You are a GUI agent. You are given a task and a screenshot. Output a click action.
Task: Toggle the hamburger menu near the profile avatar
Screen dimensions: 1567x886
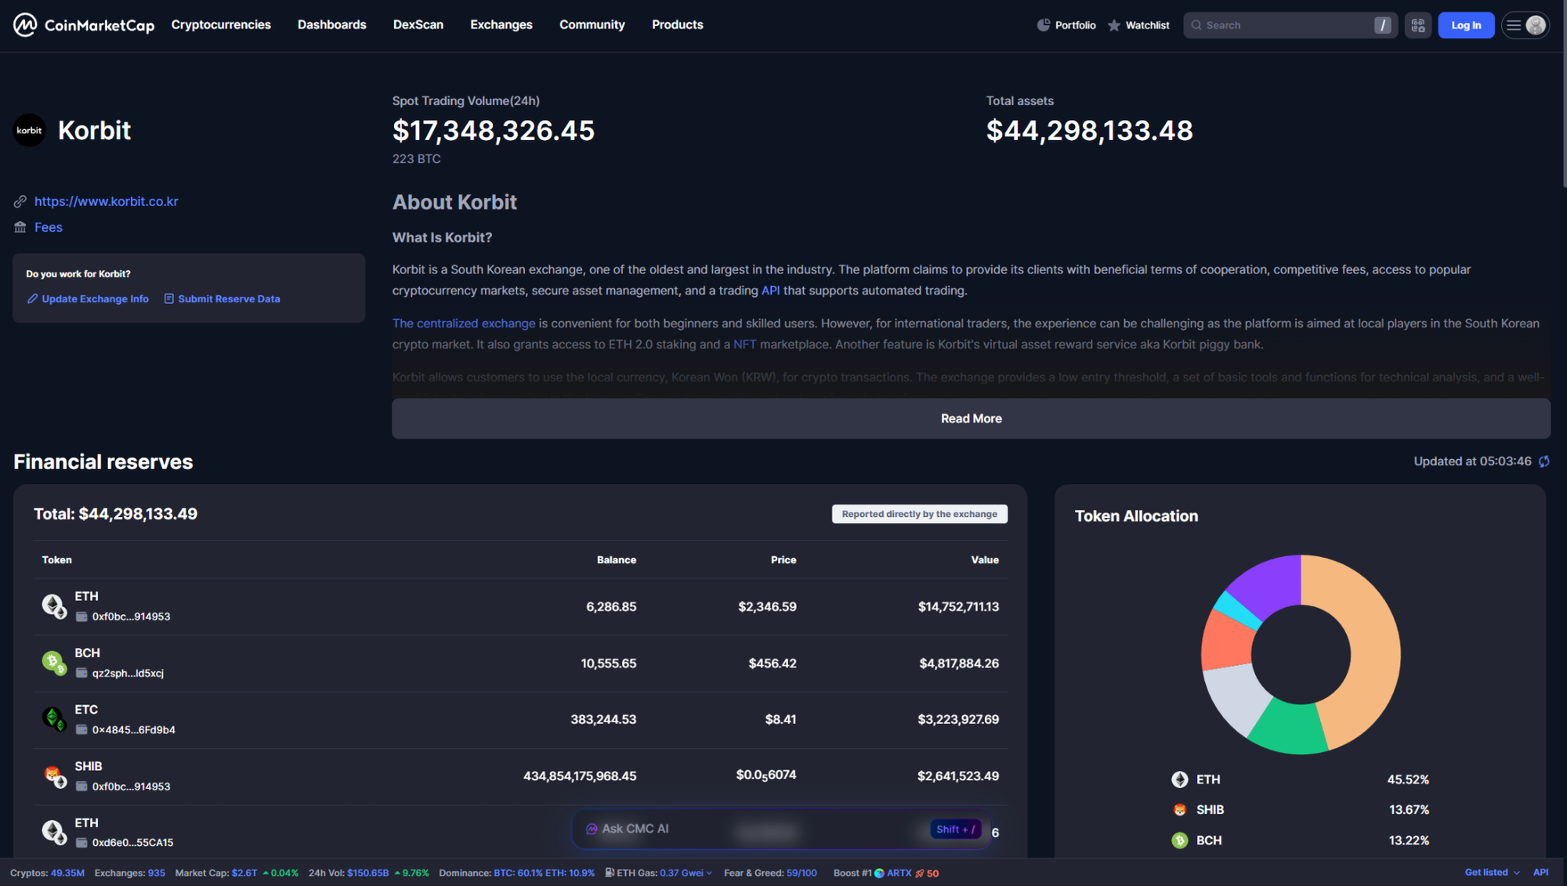point(1513,25)
